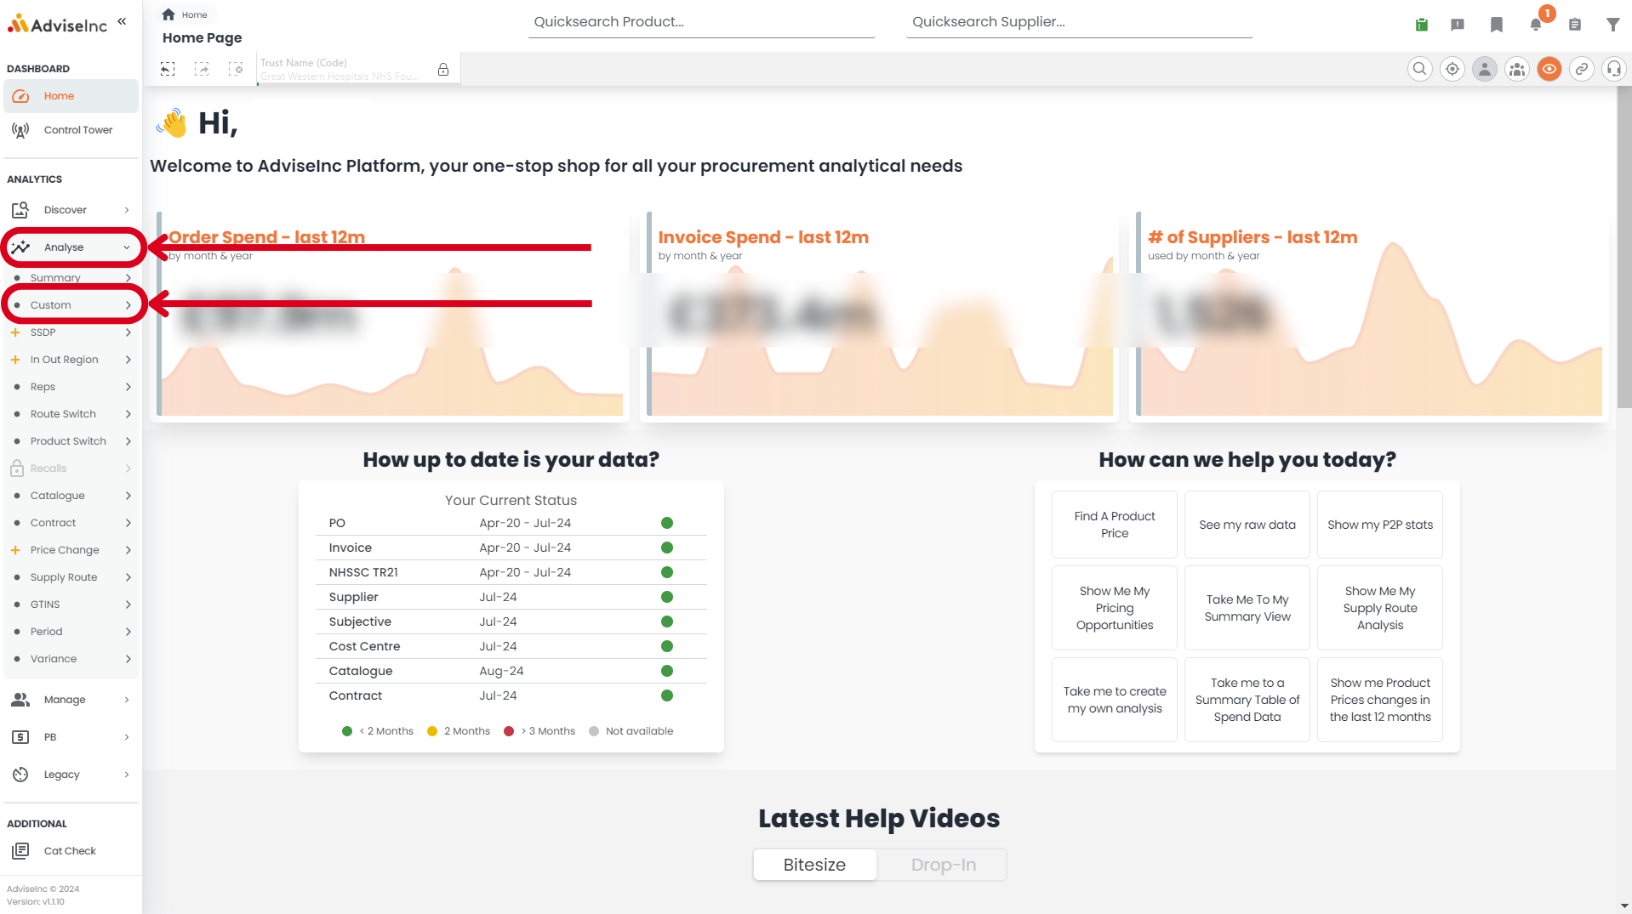Open the # of Suppliers - last 12m chart
This screenshot has width=1632, height=914.
point(1370,315)
